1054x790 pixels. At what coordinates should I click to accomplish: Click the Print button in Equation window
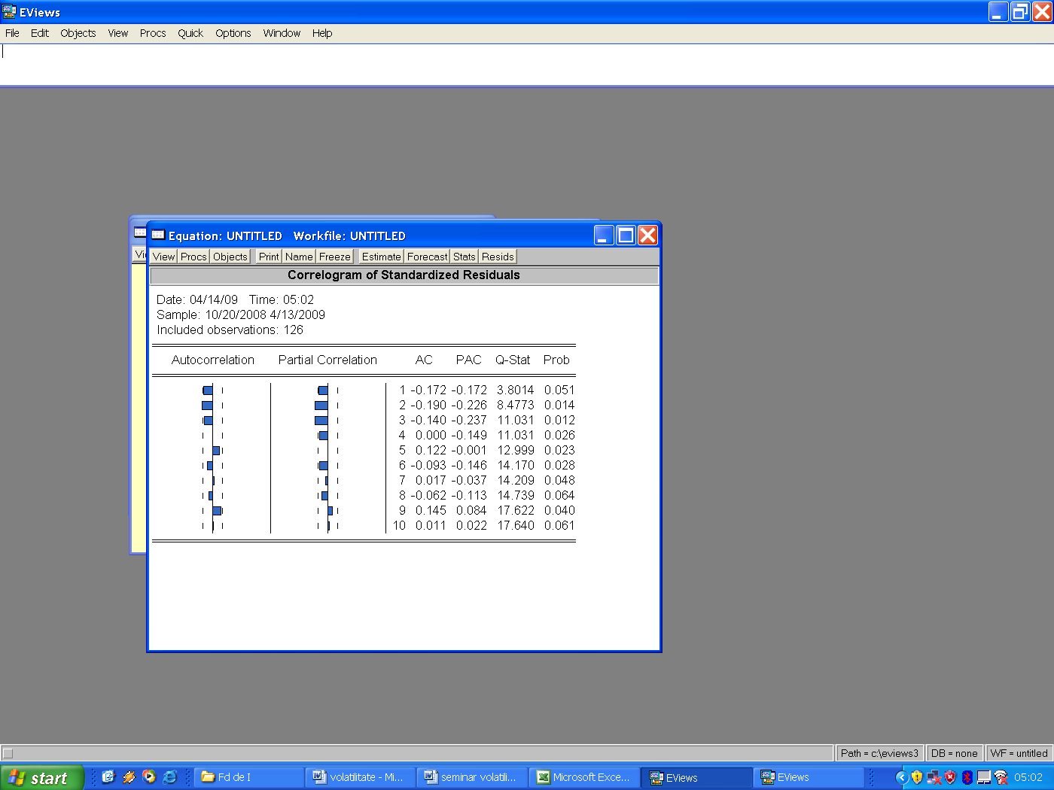(x=269, y=257)
